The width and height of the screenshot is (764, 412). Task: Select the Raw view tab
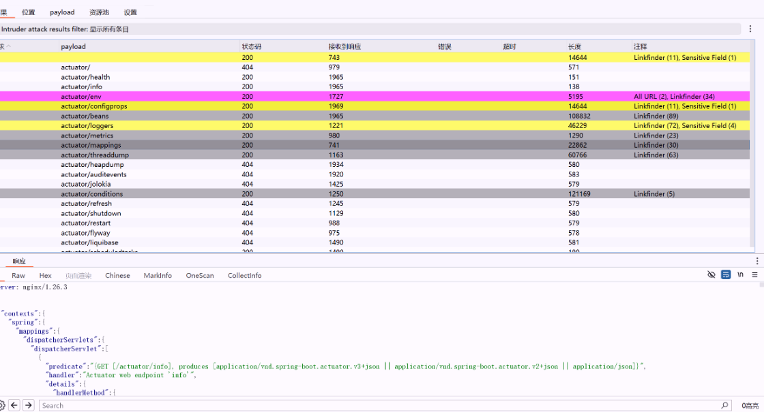coord(18,275)
